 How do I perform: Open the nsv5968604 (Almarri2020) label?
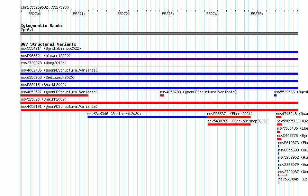pyautogui.click(x=46, y=56)
